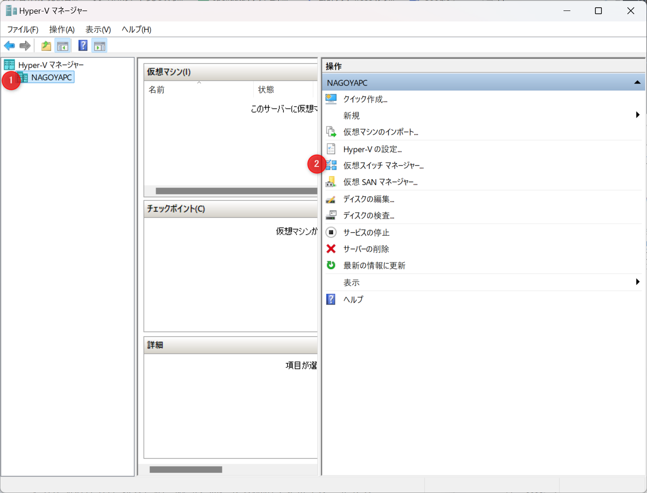The width and height of the screenshot is (647, 493).
Task: Click 仮想マシンのインポート... action link
Action: coord(381,132)
